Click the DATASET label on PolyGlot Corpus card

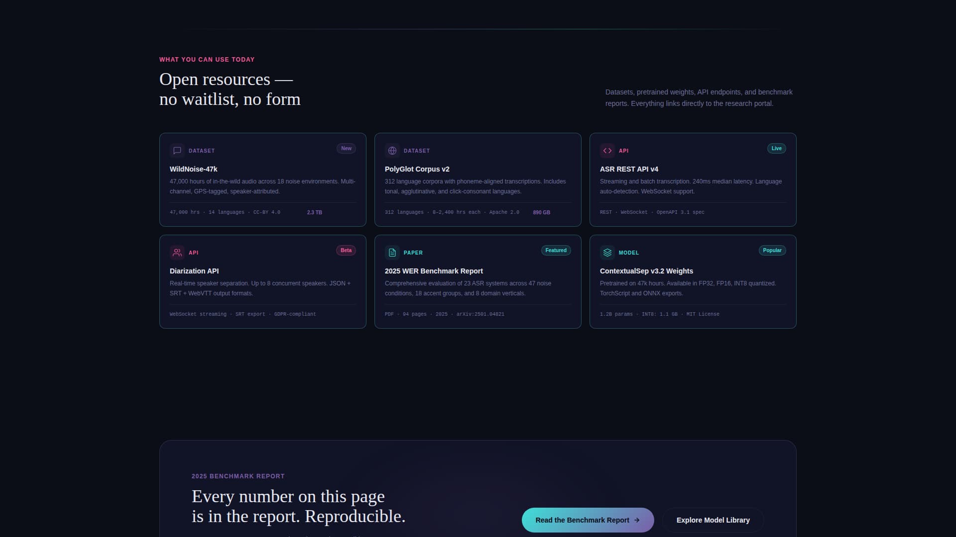tap(417, 151)
